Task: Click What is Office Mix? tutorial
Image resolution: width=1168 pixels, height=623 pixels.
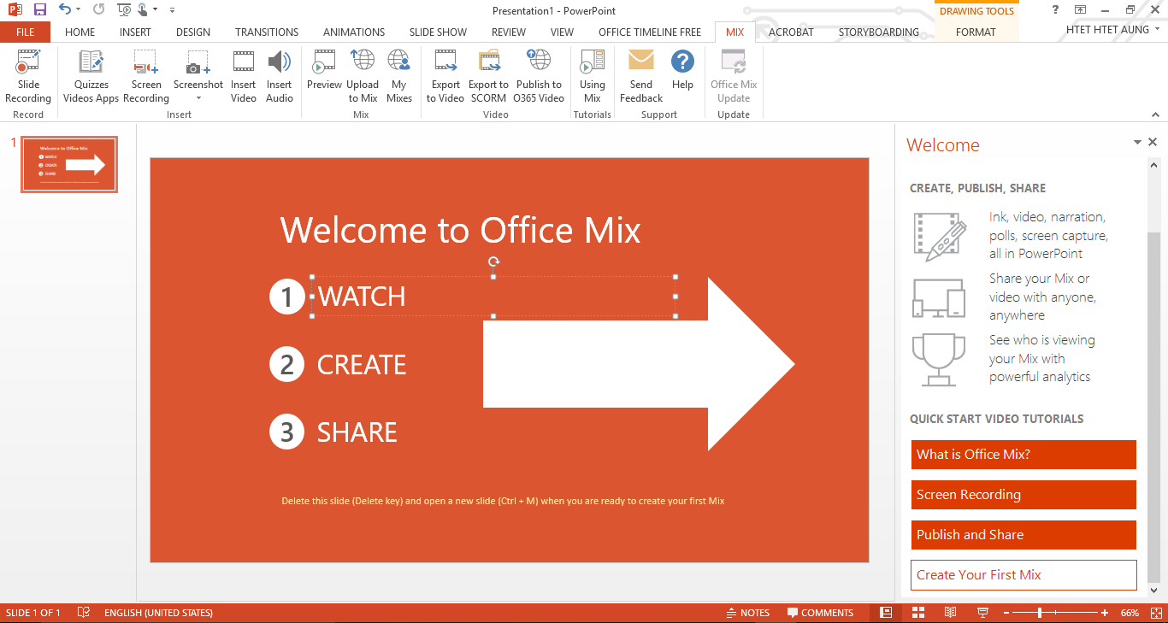Action: point(1023,455)
